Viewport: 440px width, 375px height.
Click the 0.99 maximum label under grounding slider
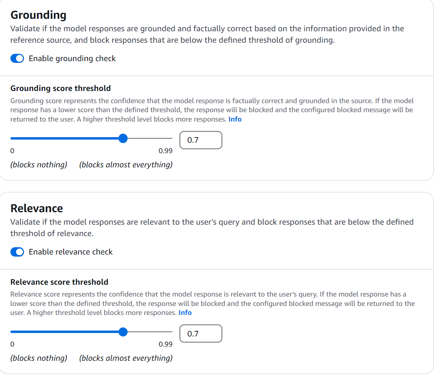click(165, 151)
